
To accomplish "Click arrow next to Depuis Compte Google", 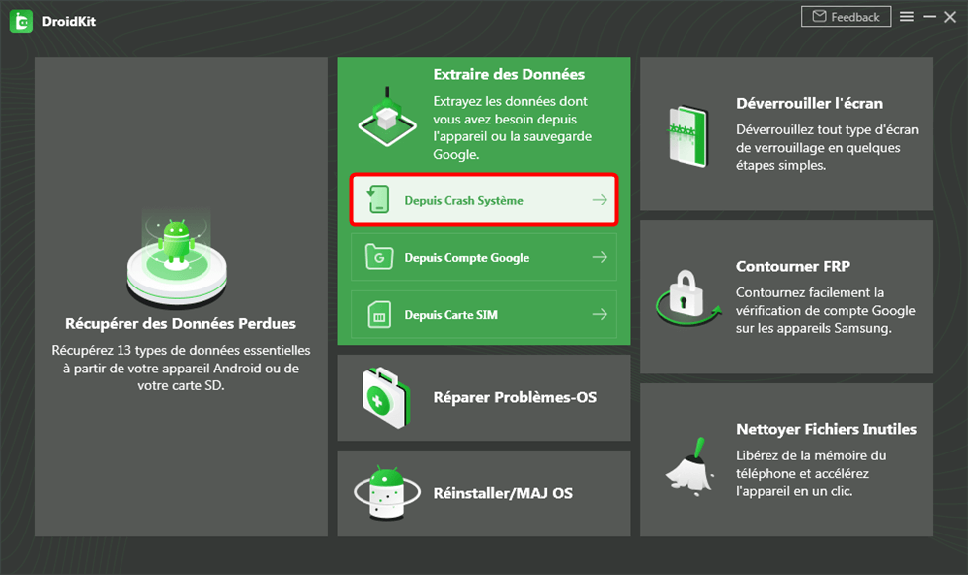I will click(599, 258).
